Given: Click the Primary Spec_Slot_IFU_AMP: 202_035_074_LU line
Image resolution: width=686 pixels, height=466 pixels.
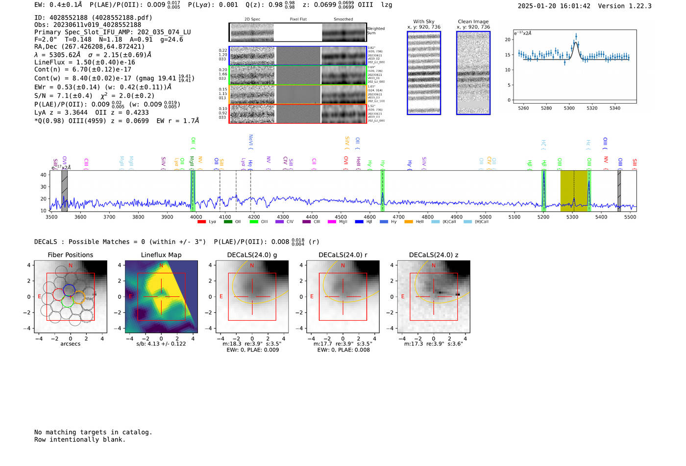Looking at the screenshot, I should point(113,32).
